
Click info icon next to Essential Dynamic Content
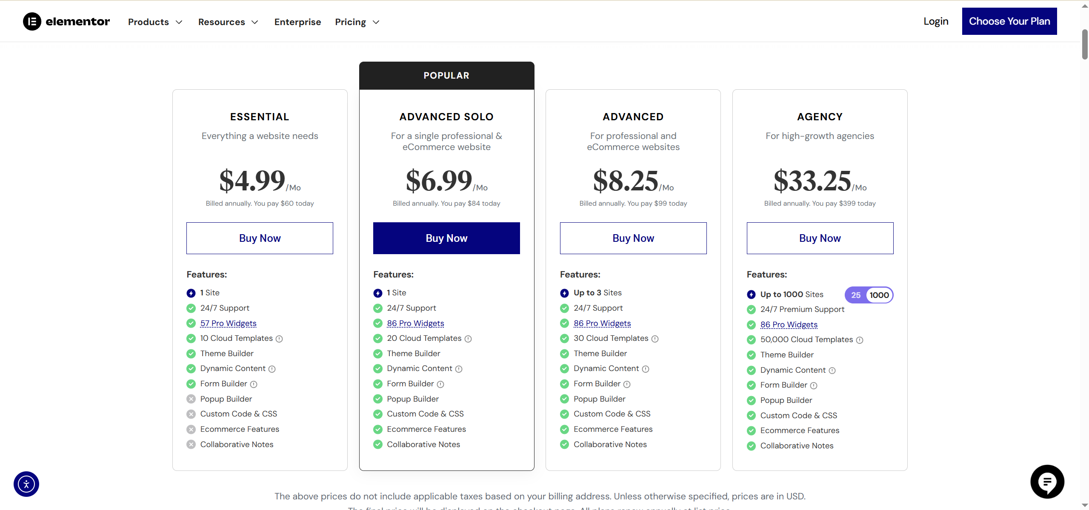point(272,369)
